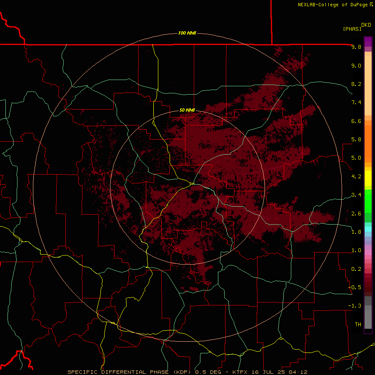Image resolution: width=375 pixels, height=375 pixels.
Task: Click the 1.8 value on color scale
Action: (x=356, y=232)
